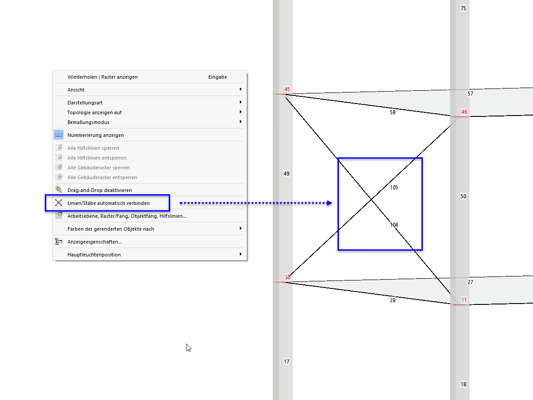The image size is (533, 400).
Task: Click the Drag-and-Drop deaktivieren icon
Action: pos(59,190)
